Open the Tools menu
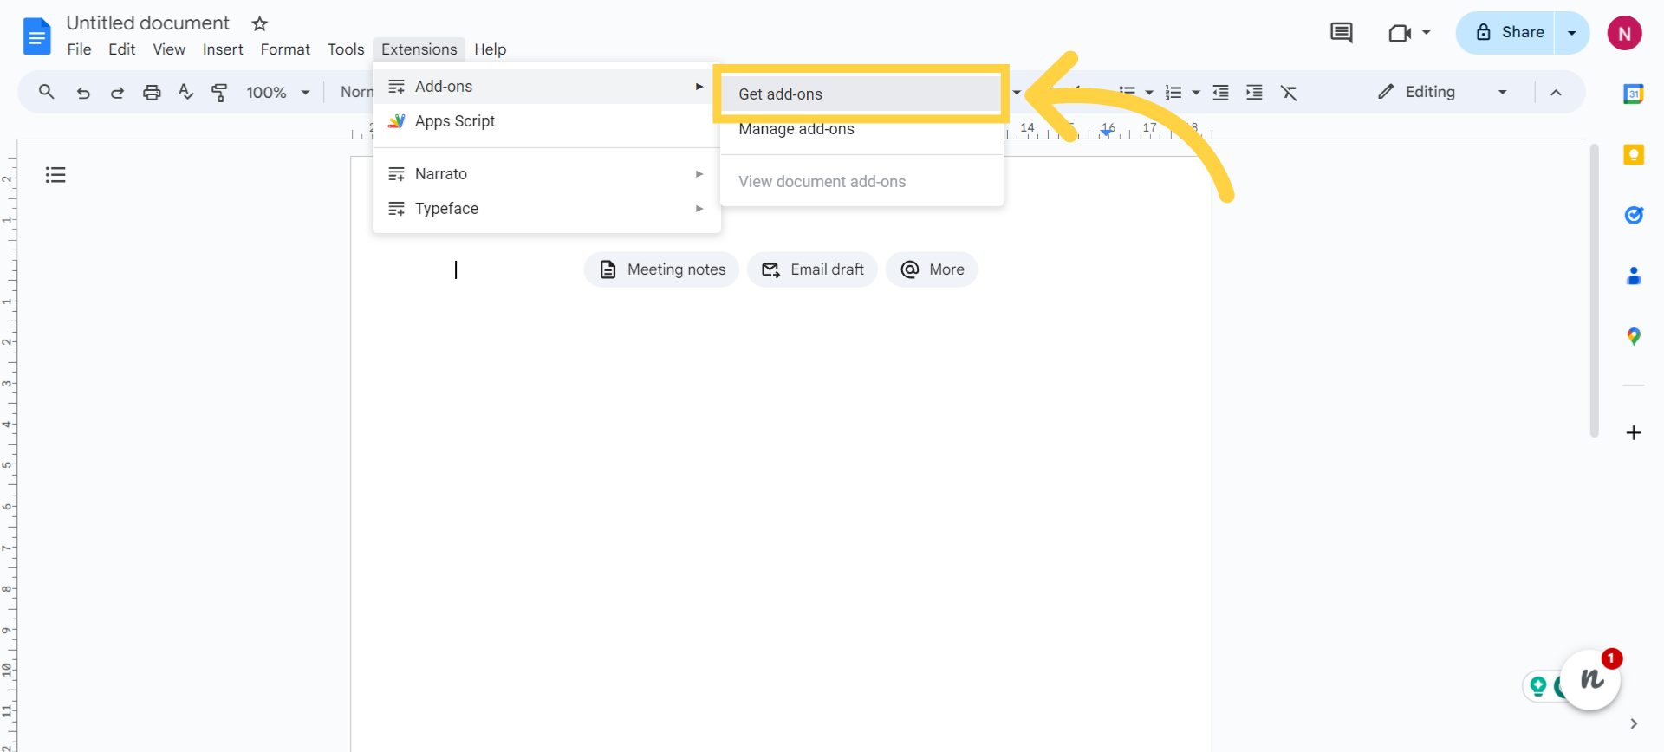 pyautogui.click(x=346, y=49)
